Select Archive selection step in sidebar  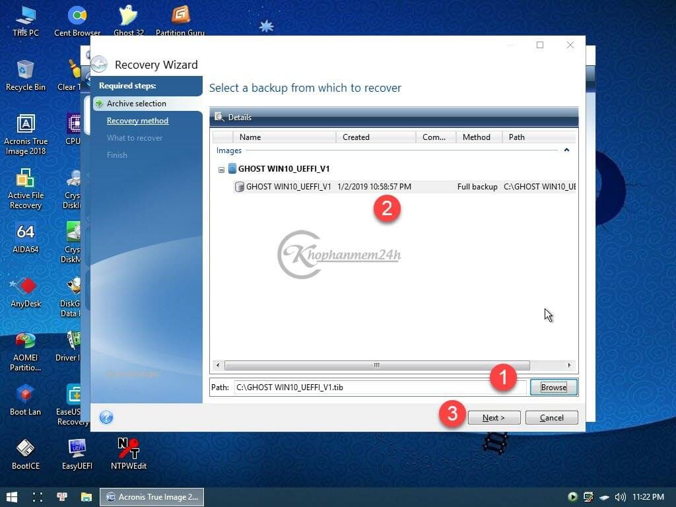point(136,104)
